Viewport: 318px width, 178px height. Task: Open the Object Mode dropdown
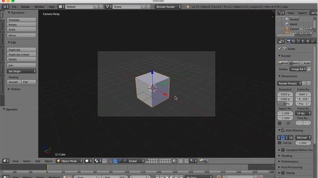coord(70,161)
